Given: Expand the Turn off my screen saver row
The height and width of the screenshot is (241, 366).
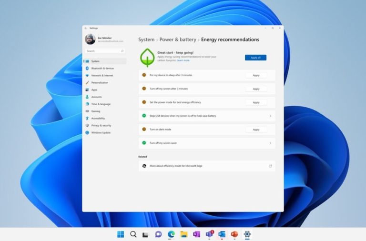Looking at the screenshot, I should (270, 143).
